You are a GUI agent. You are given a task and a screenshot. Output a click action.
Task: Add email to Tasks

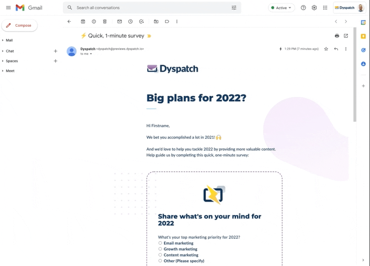(142, 21)
